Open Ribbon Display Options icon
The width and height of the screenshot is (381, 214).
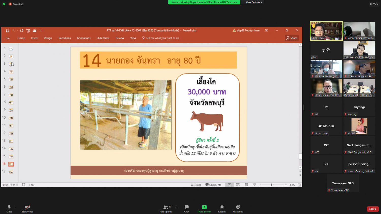coord(267,30)
